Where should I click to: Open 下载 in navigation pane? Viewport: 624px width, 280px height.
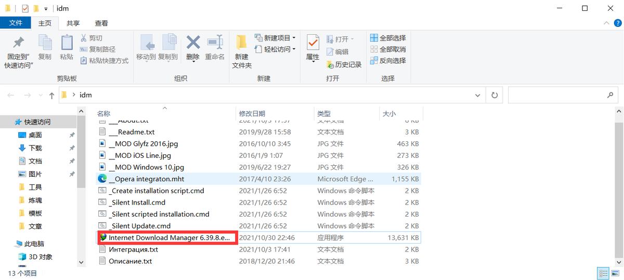point(35,148)
